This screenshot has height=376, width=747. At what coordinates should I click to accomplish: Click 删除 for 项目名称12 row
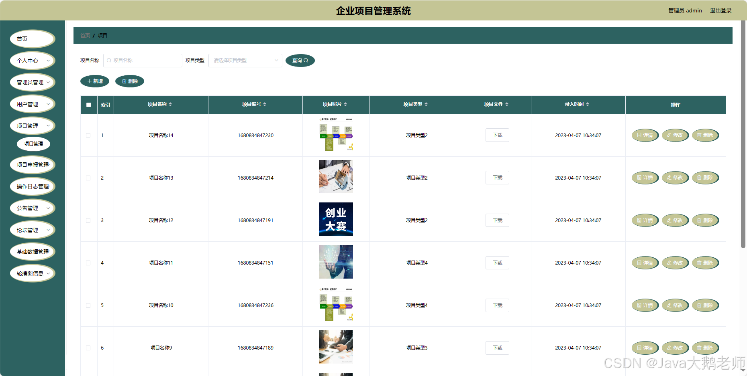(x=705, y=220)
